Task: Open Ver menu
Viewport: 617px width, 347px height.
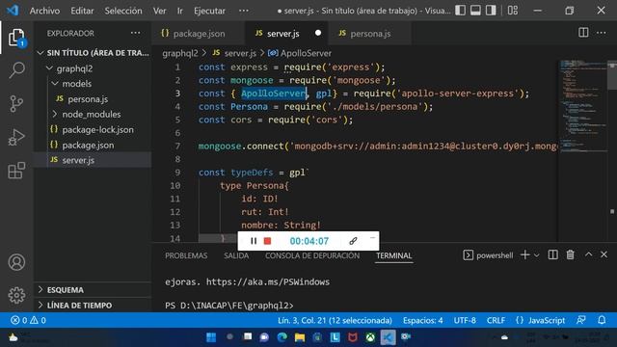Action: tap(159, 11)
